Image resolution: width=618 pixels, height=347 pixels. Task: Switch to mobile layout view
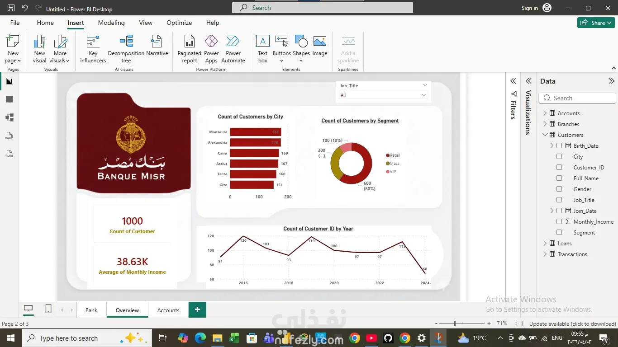tap(48, 309)
